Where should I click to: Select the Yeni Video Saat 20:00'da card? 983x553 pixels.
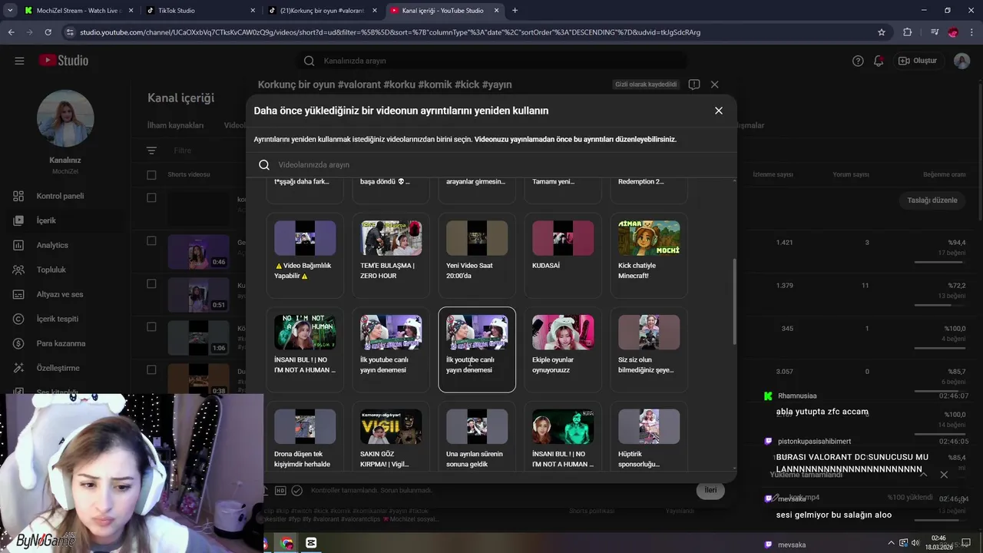pos(477,256)
